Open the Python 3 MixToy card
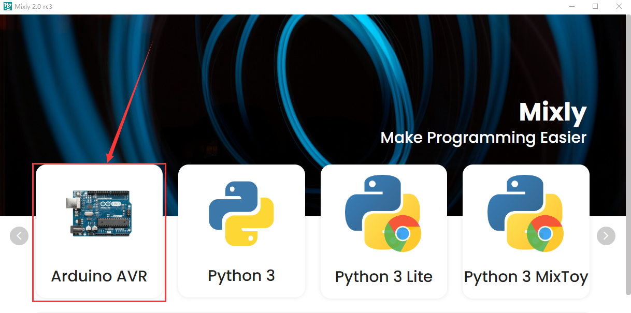The height and width of the screenshot is (313, 631). 526,231
